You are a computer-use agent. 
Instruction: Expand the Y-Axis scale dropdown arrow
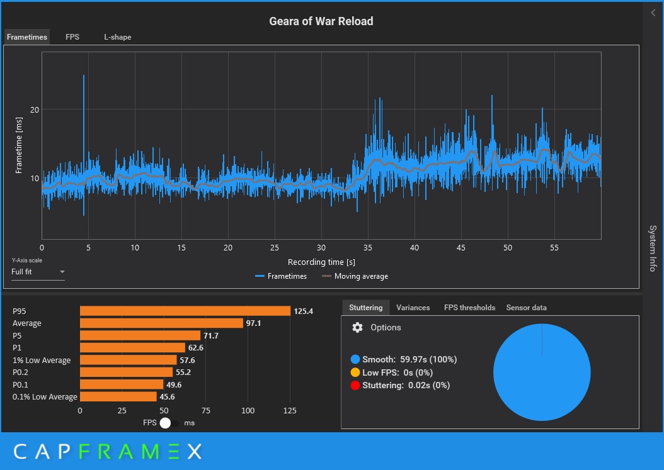62,272
